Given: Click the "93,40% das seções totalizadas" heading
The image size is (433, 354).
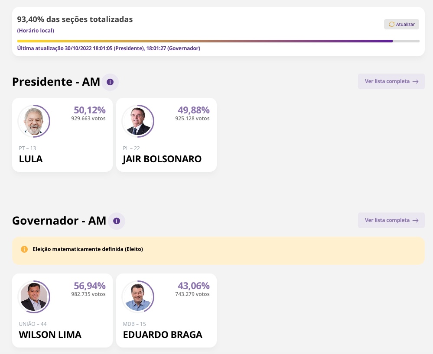Looking at the screenshot, I should pos(75,19).
